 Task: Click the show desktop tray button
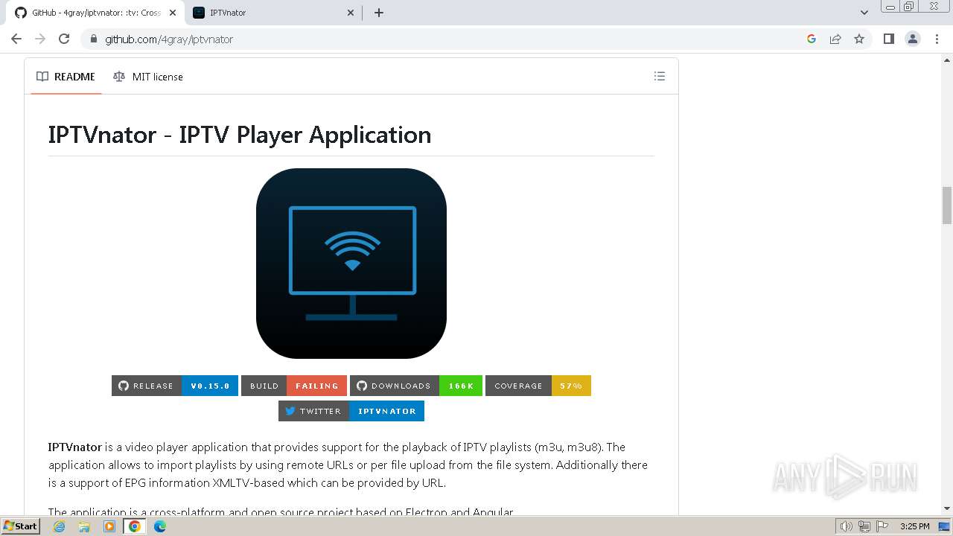[x=945, y=526]
